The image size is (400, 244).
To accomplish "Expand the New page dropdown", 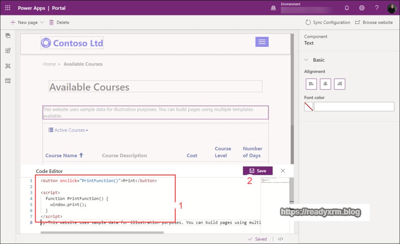I will coord(42,23).
